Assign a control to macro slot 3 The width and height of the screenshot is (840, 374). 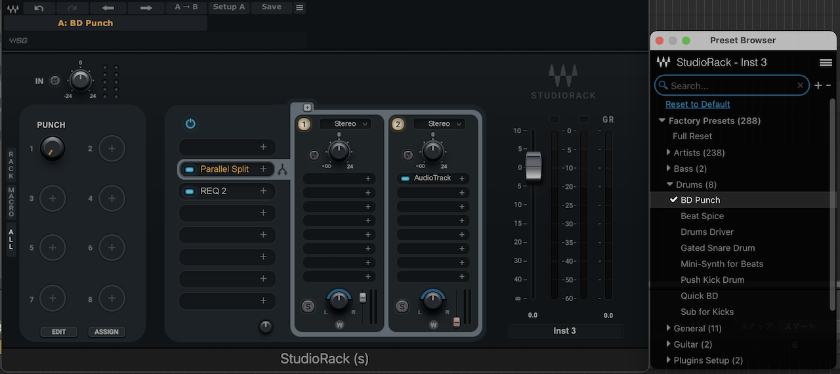(x=52, y=198)
